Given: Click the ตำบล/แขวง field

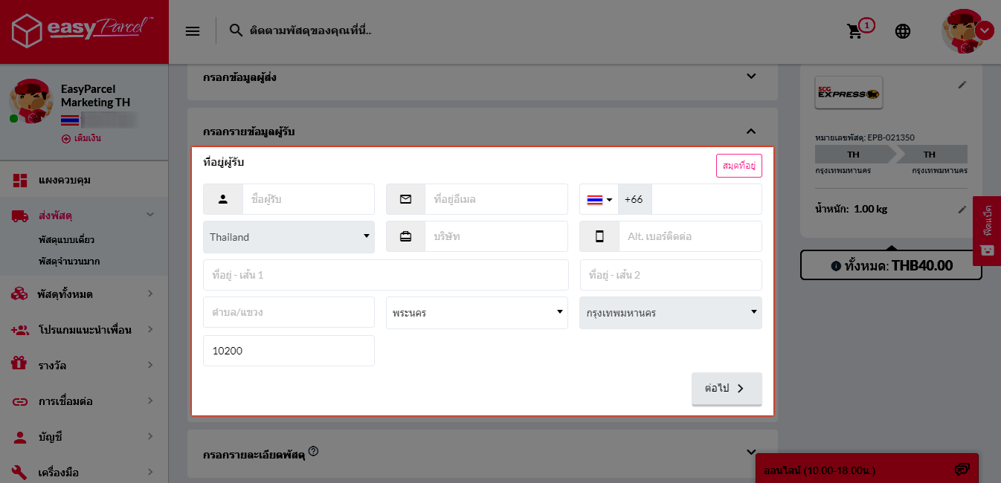Looking at the screenshot, I should coord(289,312).
